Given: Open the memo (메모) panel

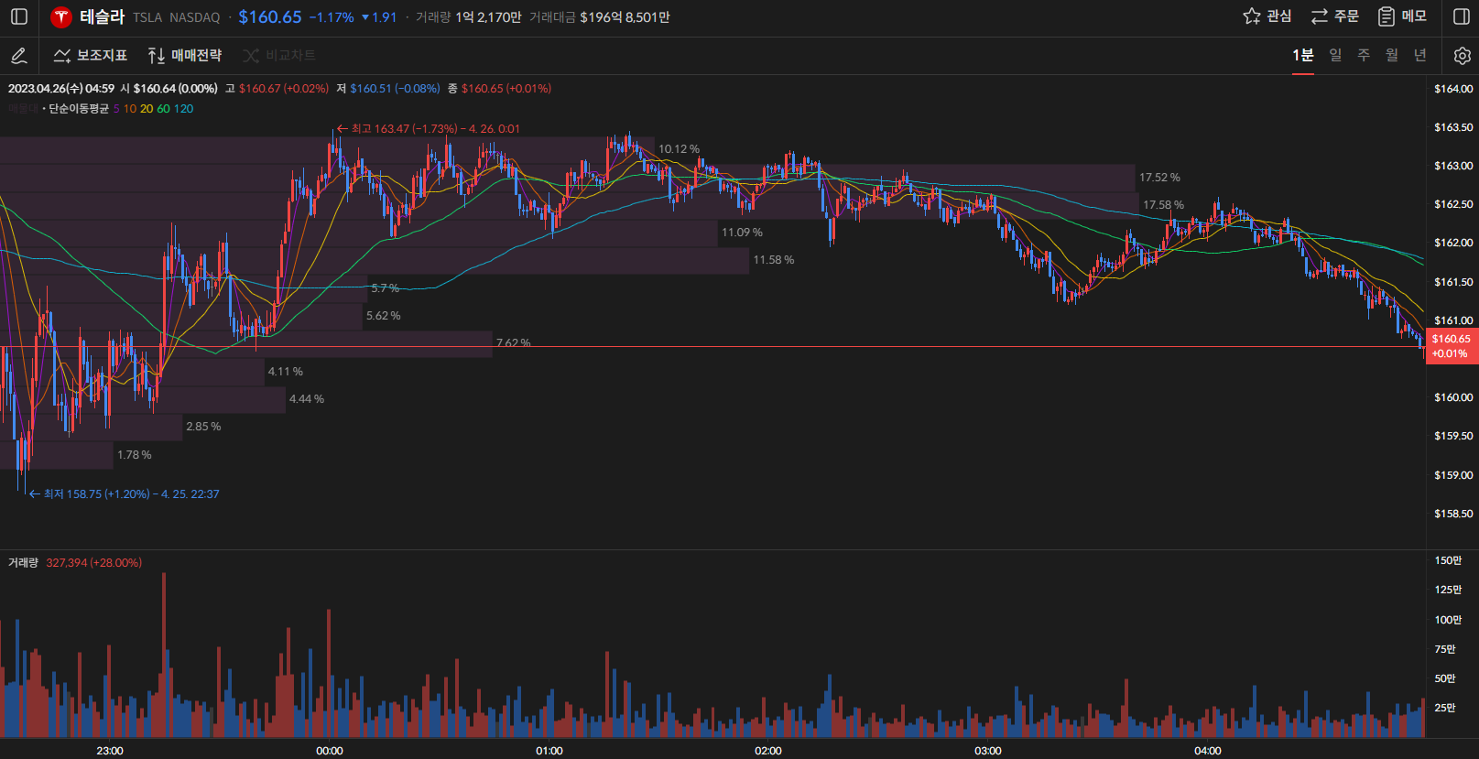Looking at the screenshot, I should [x=1402, y=16].
